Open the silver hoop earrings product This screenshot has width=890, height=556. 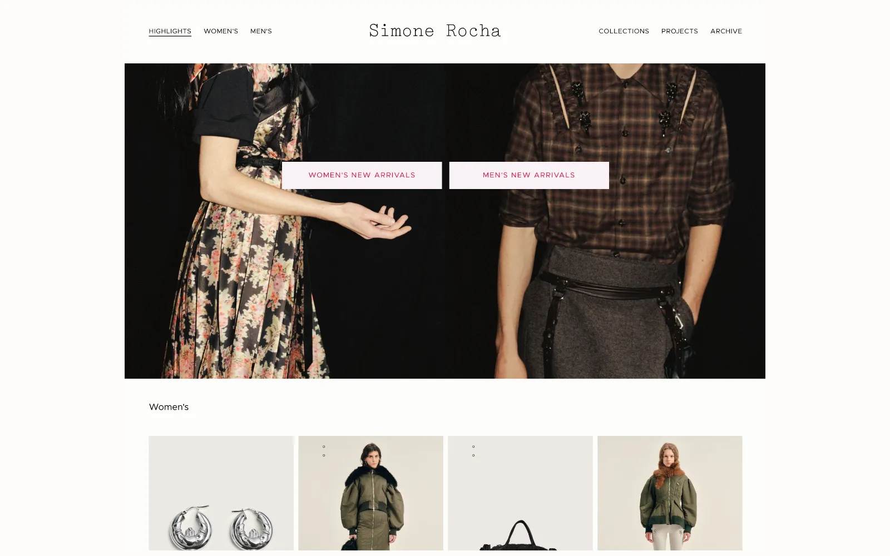221,493
